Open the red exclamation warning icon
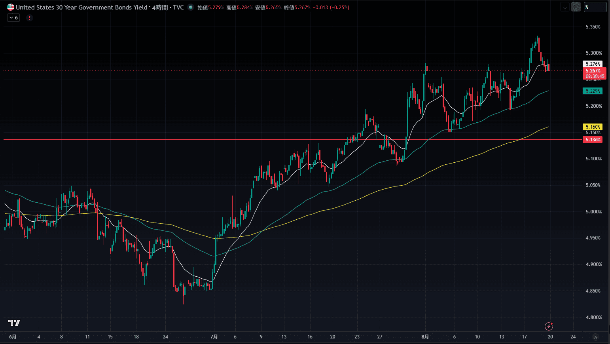610x344 pixels. (29, 18)
